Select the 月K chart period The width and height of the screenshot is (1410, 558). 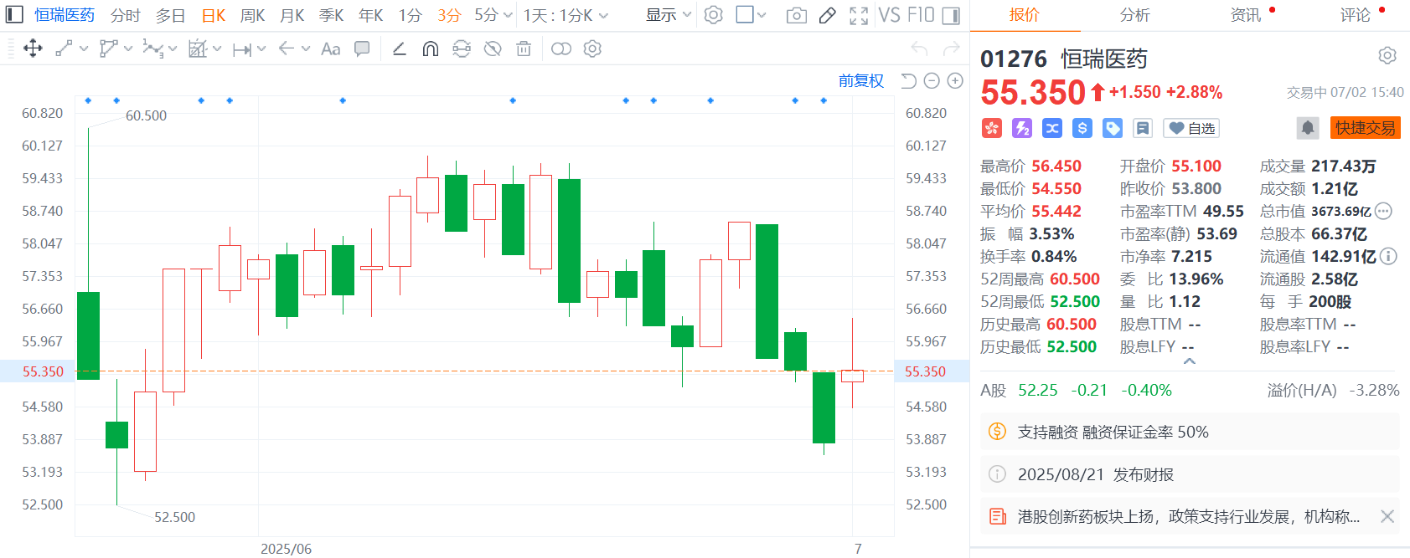point(292,15)
